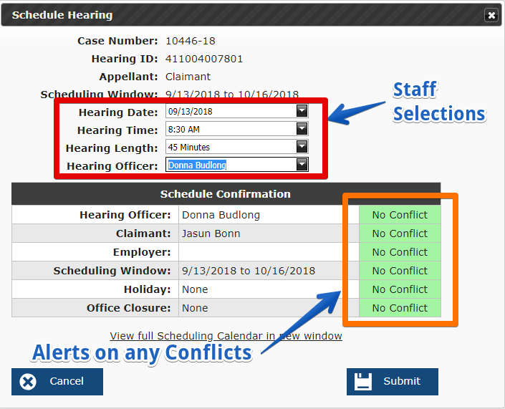This screenshot has width=505, height=409.
Task: Click No Conflict status for Office Closure
Action: pos(400,308)
